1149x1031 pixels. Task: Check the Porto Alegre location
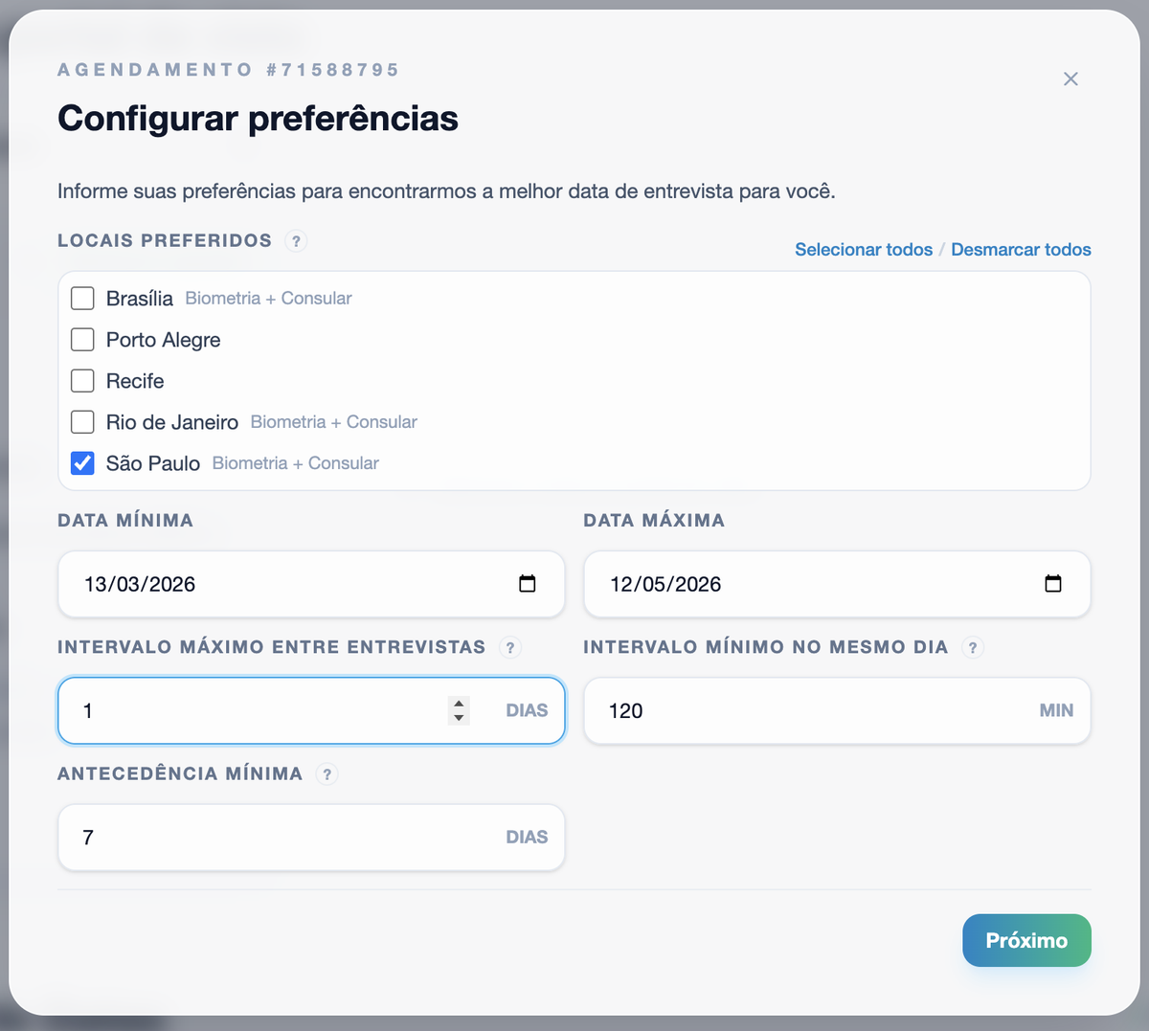click(82, 339)
